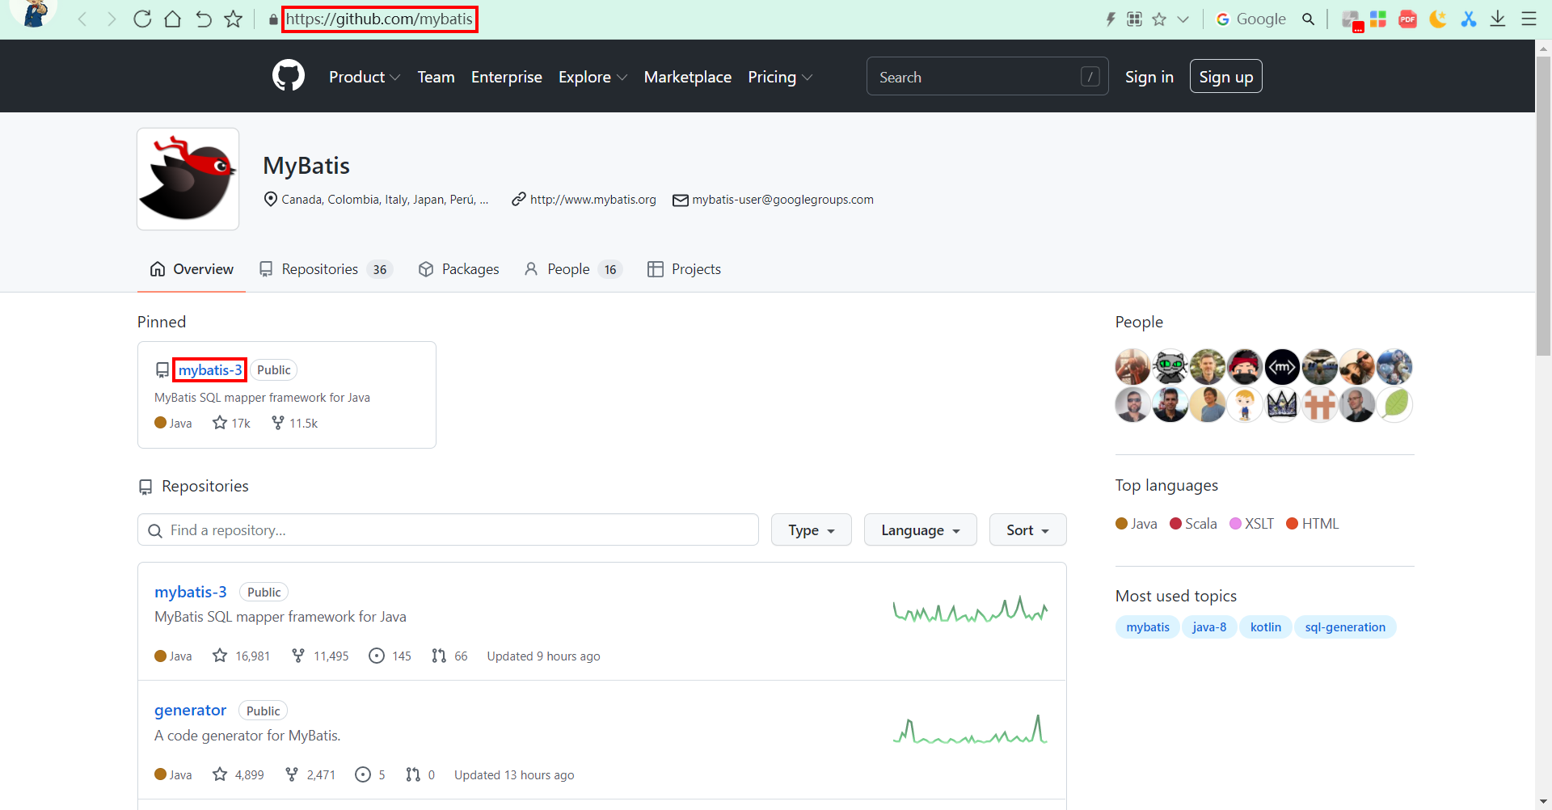The width and height of the screenshot is (1552, 810).
Task: Open the 145 issues of mybatis-3
Action: tap(390, 656)
